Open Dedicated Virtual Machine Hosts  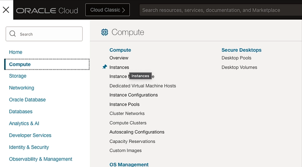143,86
